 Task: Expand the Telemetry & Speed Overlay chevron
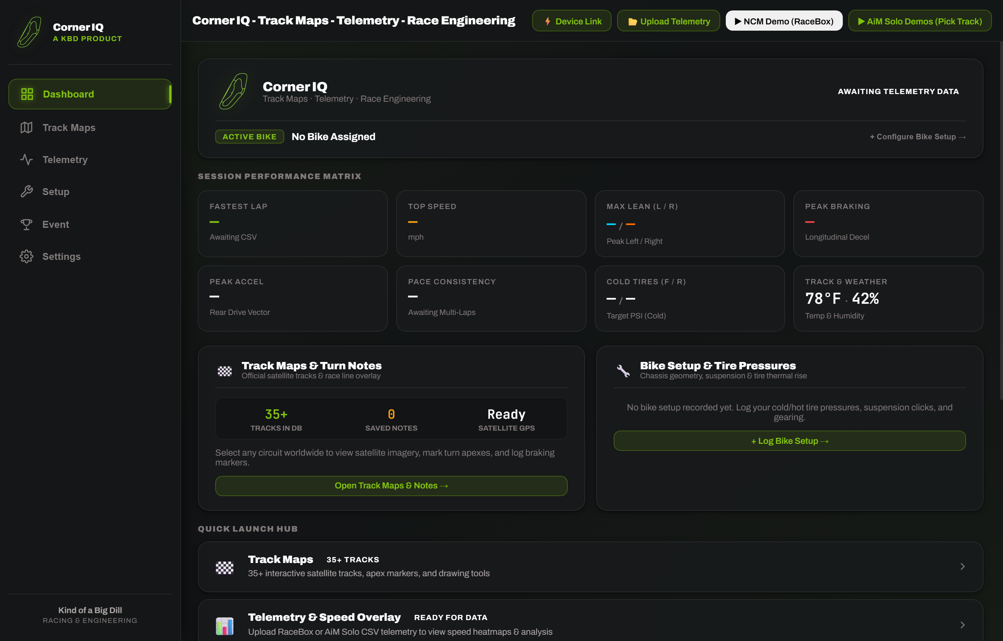[962, 625]
